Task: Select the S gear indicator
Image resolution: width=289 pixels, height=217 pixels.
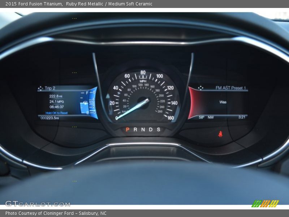Action: point(158,129)
